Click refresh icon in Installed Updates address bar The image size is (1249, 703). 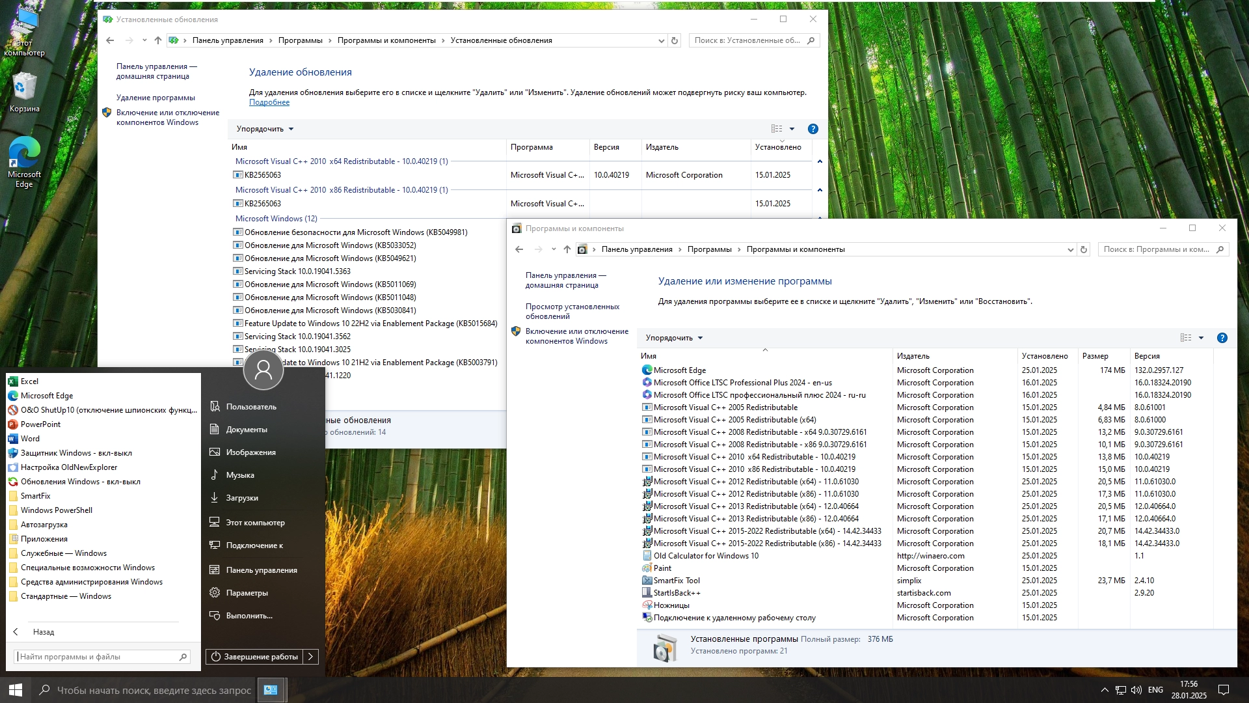pos(675,40)
